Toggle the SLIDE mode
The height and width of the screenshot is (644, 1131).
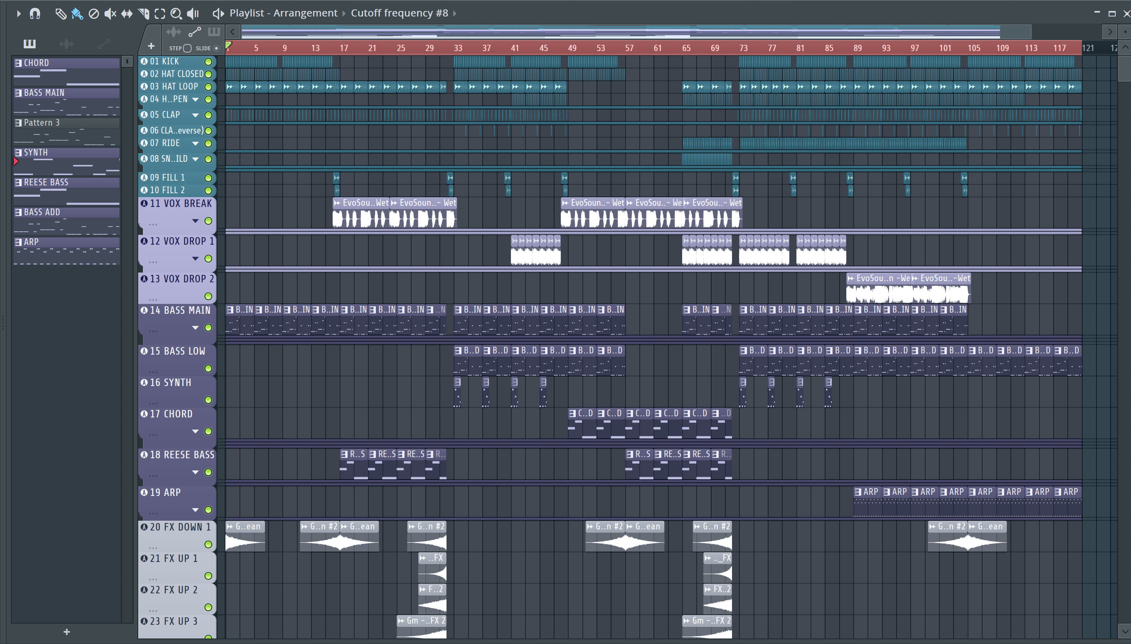click(x=216, y=48)
